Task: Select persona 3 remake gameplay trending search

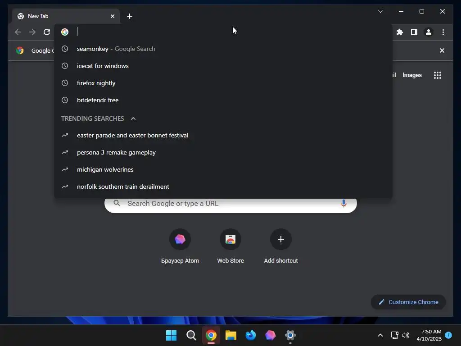Action: 223,152
